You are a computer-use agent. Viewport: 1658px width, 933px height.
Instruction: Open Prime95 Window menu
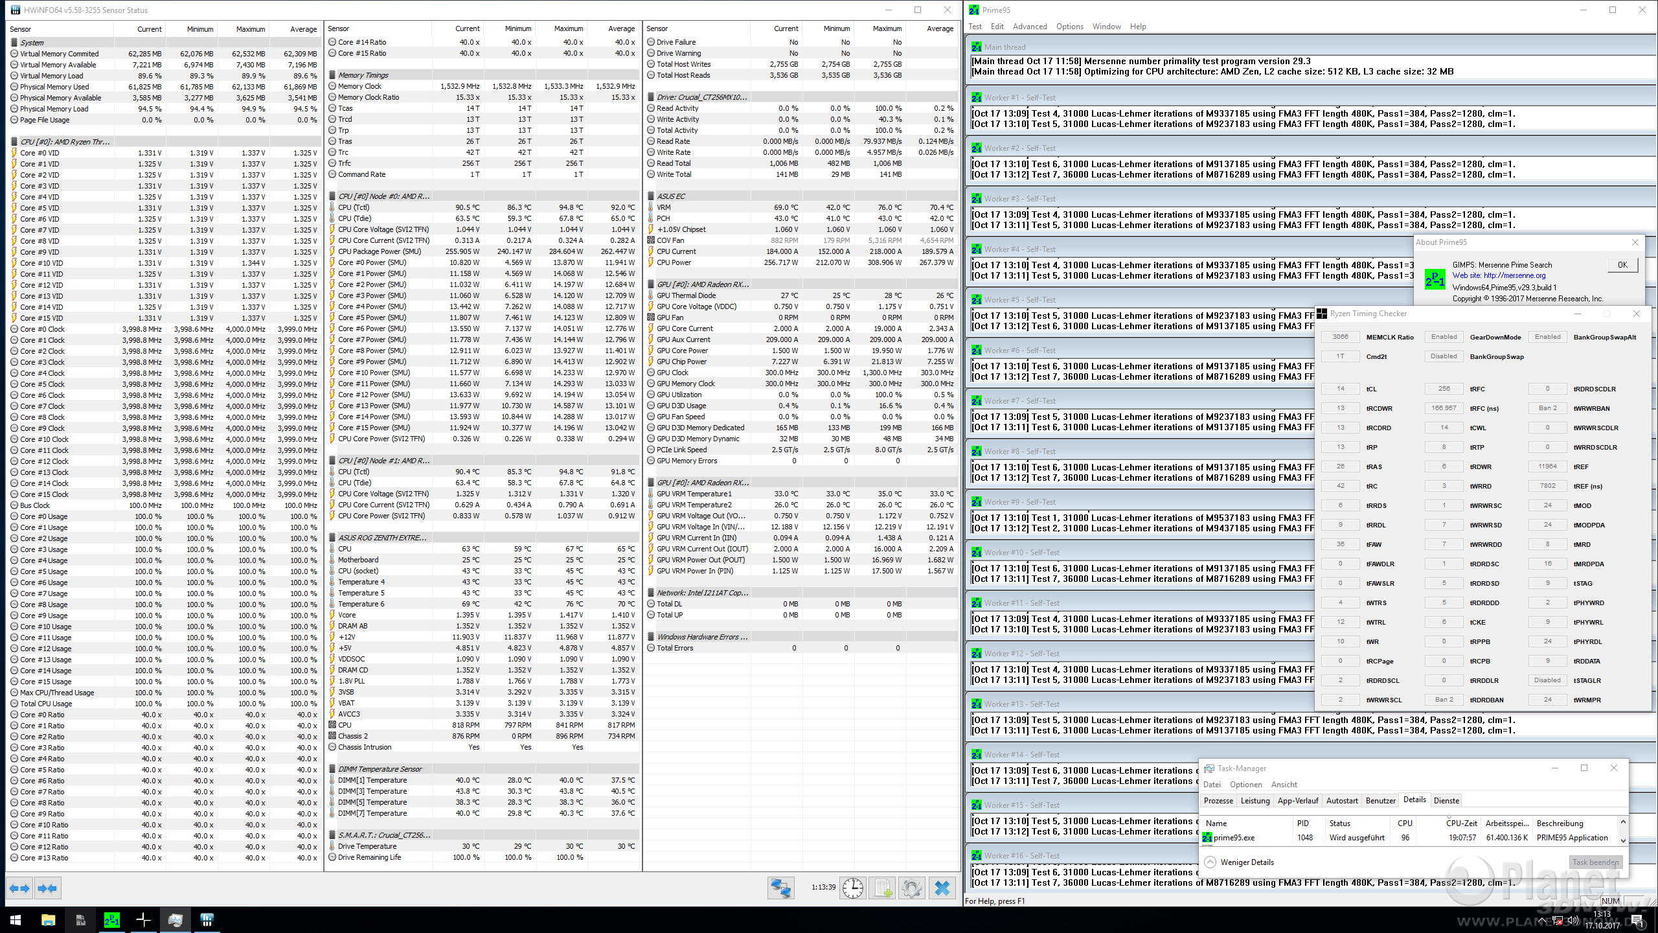[1106, 27]
